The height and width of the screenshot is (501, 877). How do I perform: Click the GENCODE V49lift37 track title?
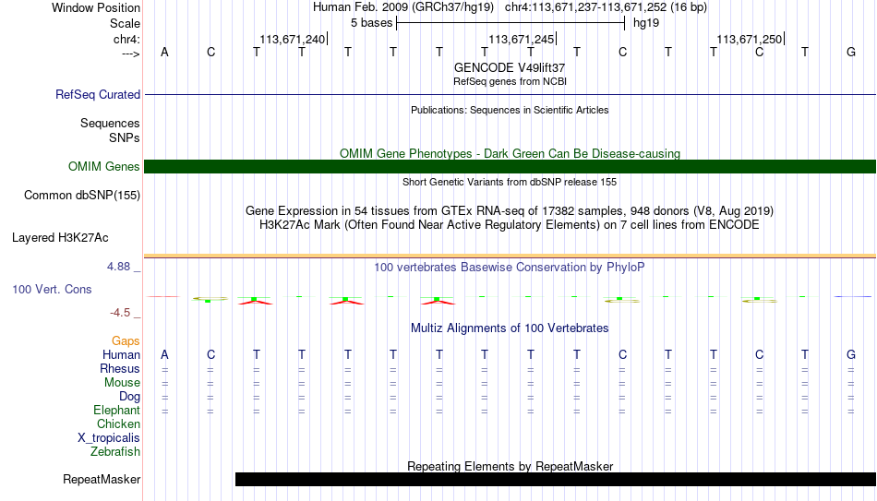tap(510, 67)
